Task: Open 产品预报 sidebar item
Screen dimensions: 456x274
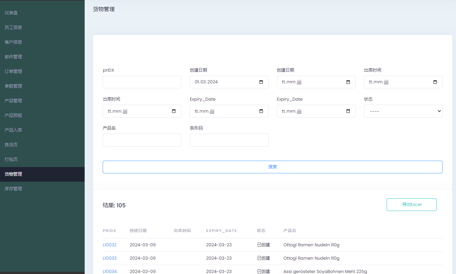Action: 42,115
